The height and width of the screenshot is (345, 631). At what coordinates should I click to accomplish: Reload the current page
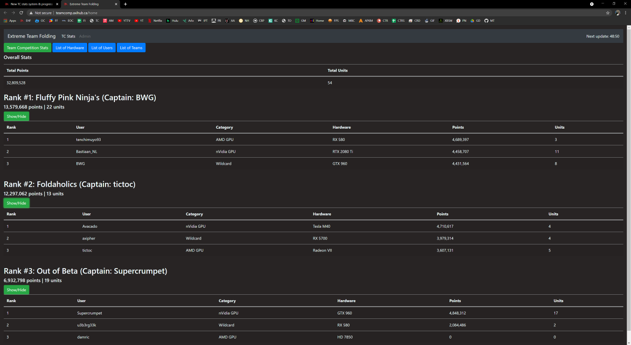[x=21, y=13]
